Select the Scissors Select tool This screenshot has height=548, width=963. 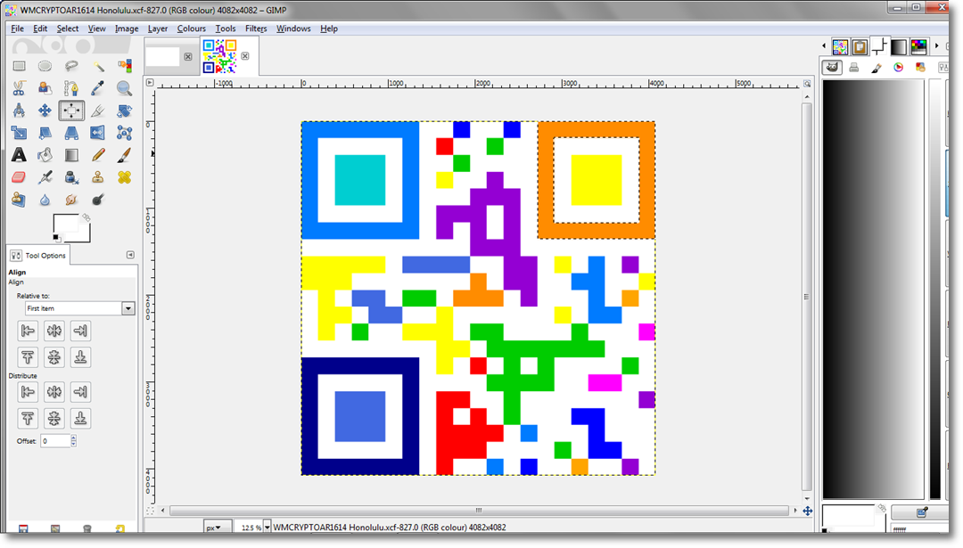coord(19,88)
